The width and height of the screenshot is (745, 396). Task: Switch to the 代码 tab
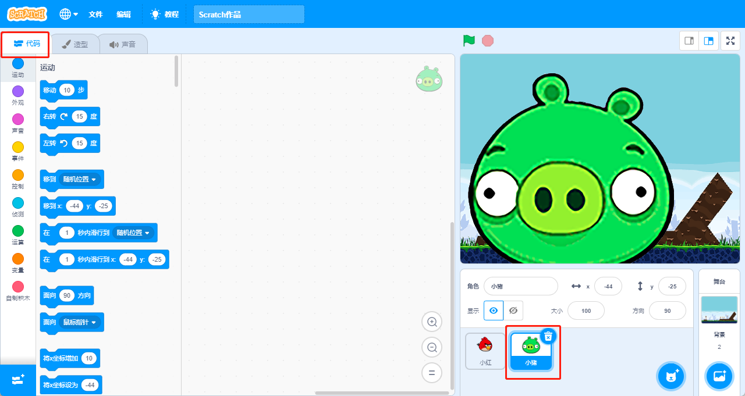pyautogui.click(x=27, y=44)
